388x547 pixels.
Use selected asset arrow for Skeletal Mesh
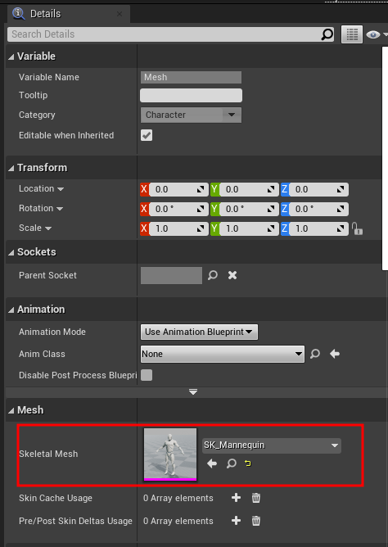[x=212, y=463]
